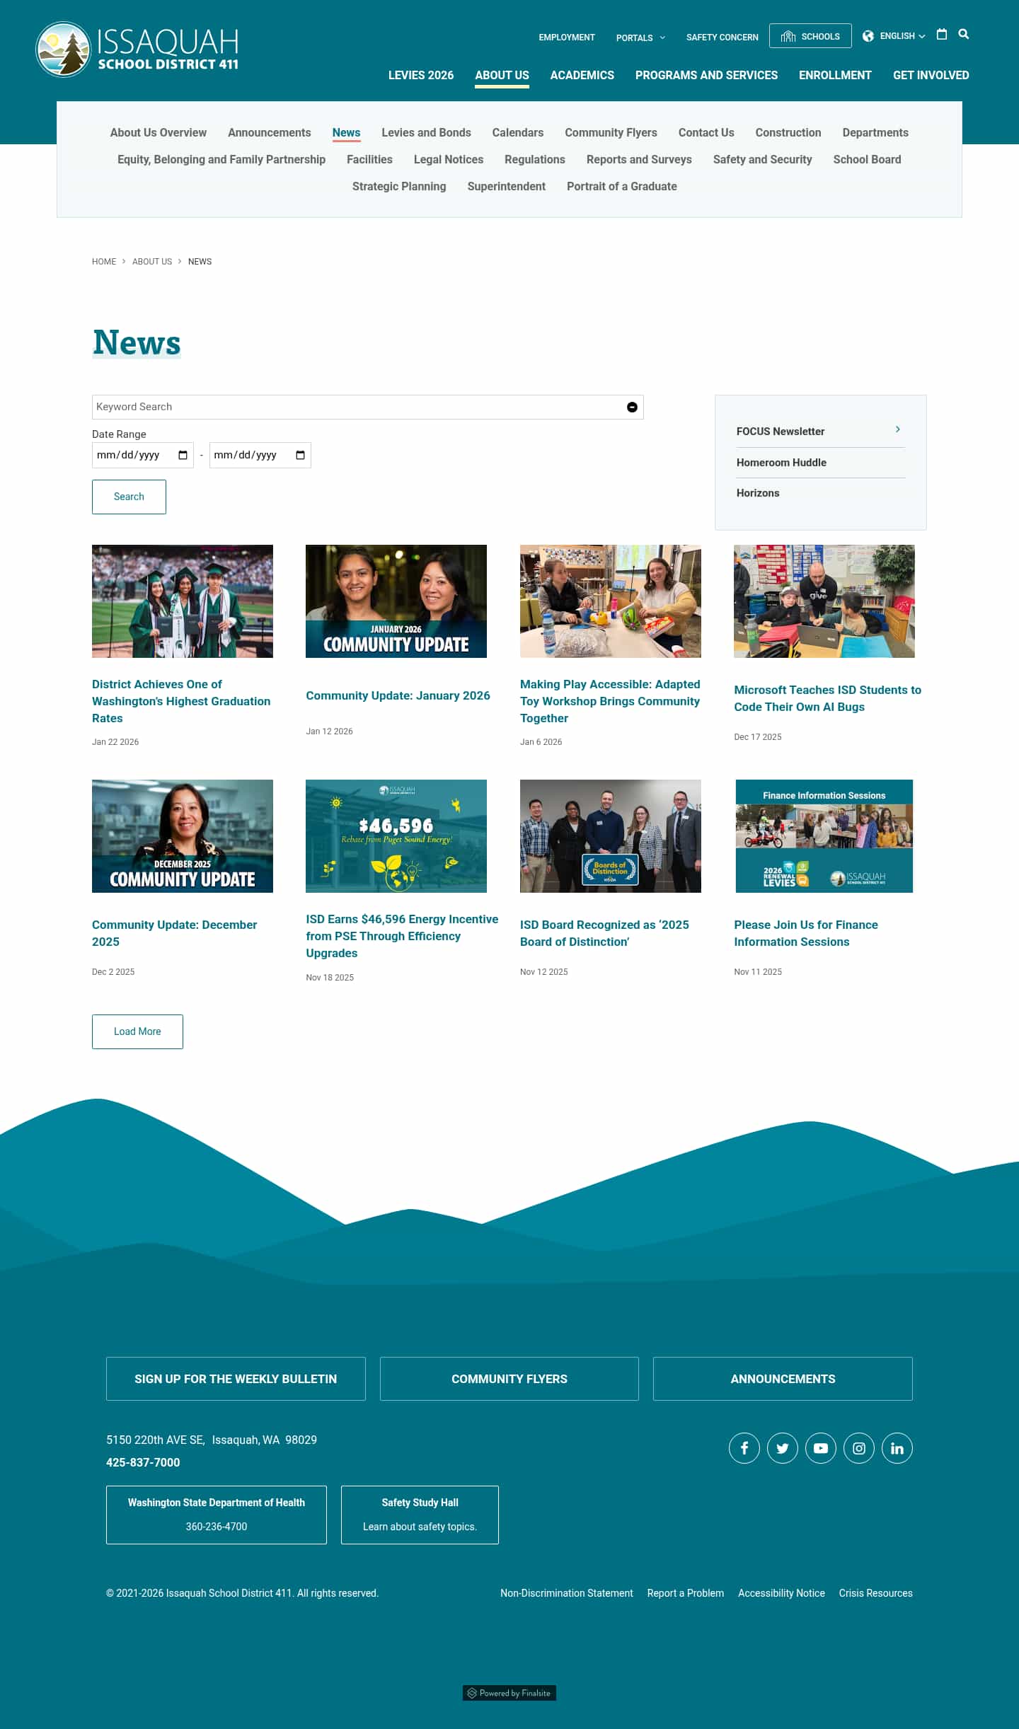Open Safety and Security page
This screenshot has width=1019, height=1729.
[762, 159]
